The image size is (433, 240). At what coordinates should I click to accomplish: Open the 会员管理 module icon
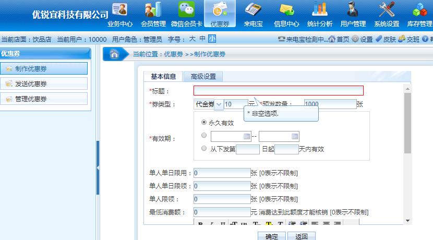pyautogui.click(x=153, y=15)
